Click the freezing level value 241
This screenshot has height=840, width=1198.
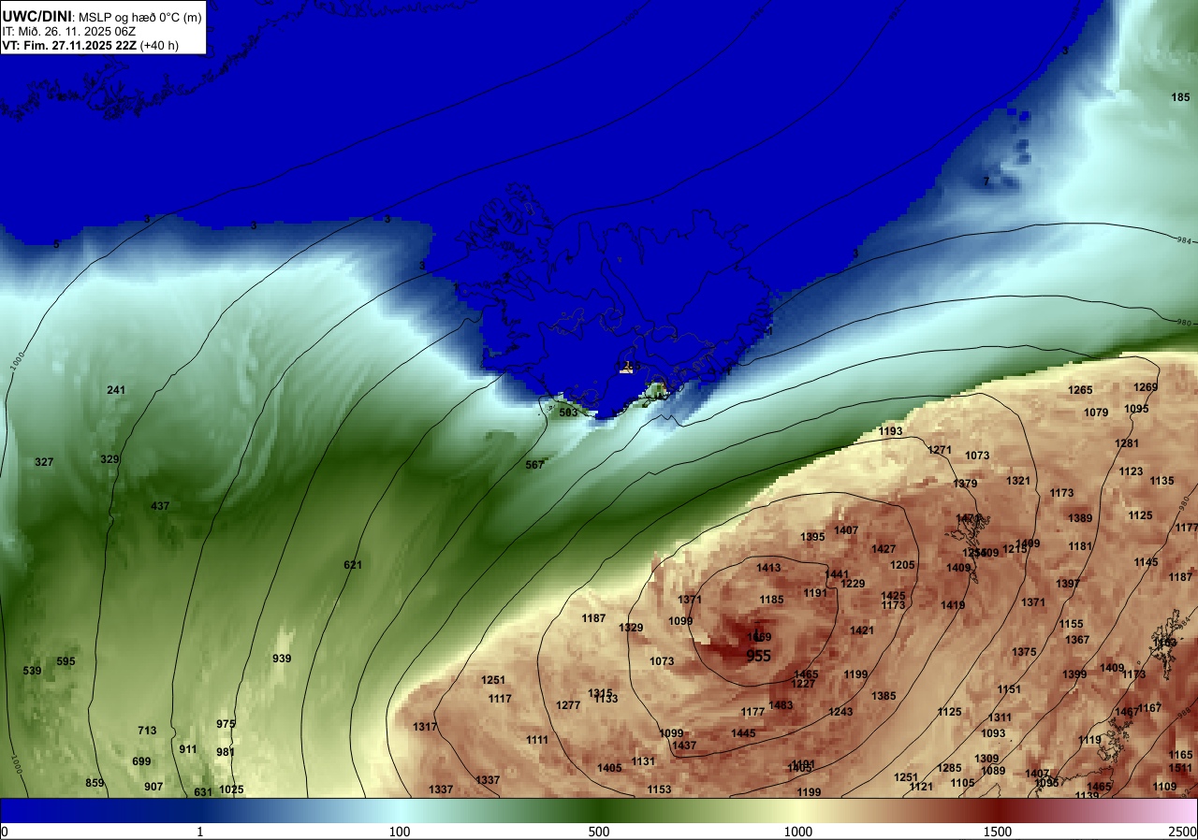pos(116,390)
